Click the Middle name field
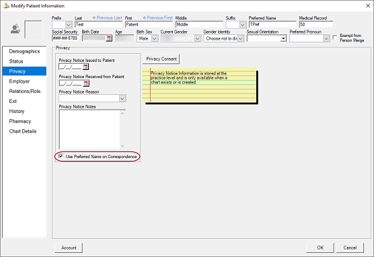The image size is (374, 257). pyautogui.click(x=199, y=24)
